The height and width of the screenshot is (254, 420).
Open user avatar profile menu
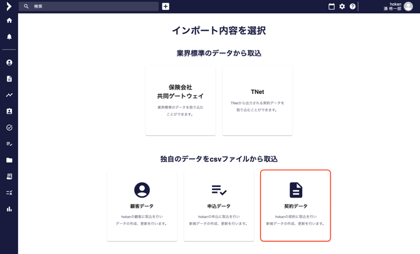tap(408, 6)
